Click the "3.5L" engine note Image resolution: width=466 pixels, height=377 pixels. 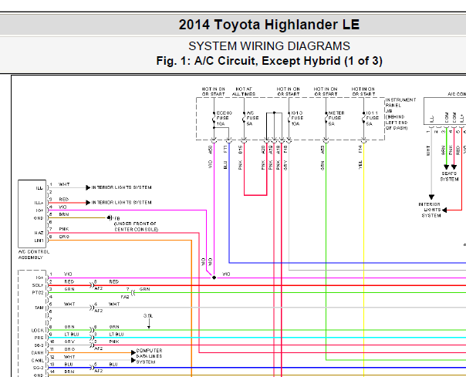pyautogui.click(x=148, y=316)
